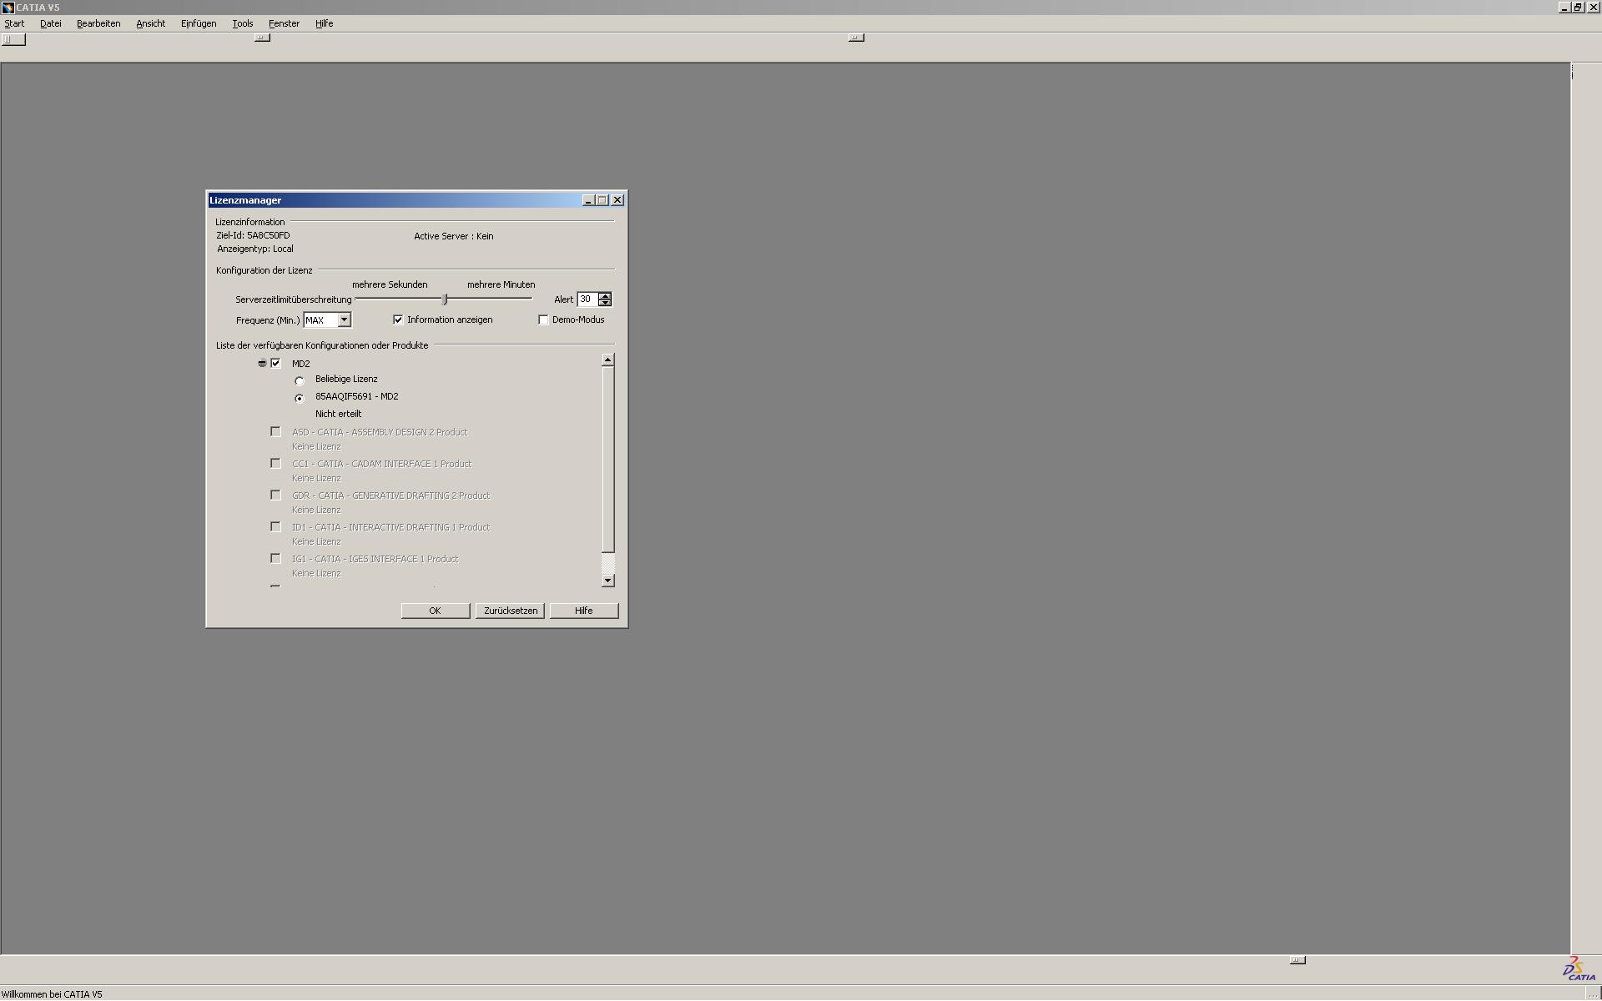
Task: Tick the ID1 Interactive Drafting 1 checkbox
Action: (x=275, y=526)
